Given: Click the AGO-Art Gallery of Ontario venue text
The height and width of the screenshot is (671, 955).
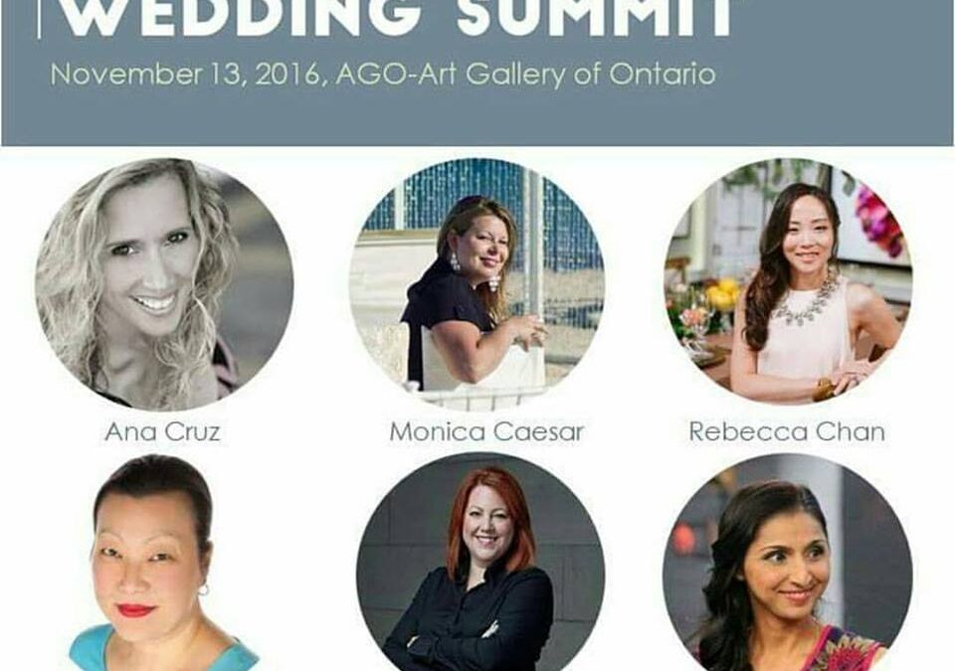Looking at the screenshot, I should tap(525, 75).
